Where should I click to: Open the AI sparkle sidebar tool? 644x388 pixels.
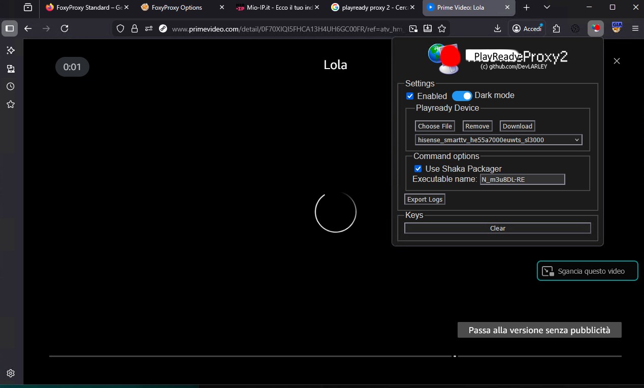(10, 50)
